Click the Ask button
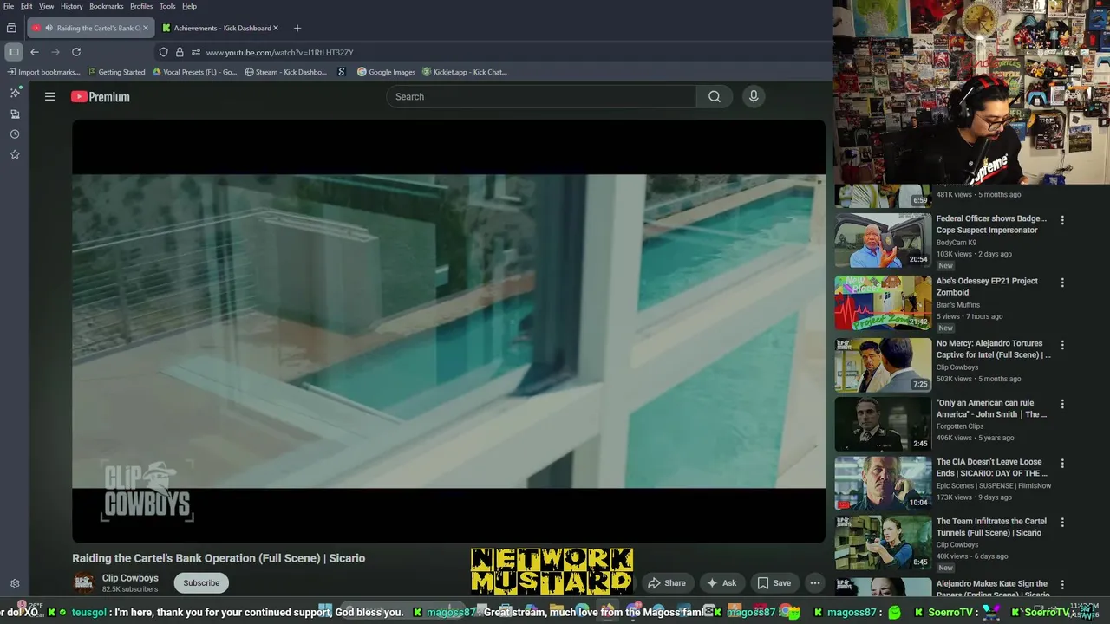 [721, 583]
